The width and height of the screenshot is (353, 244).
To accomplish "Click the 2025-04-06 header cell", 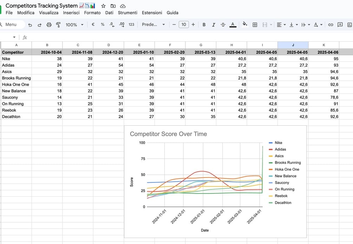I will pyautogui.click(x=324, y=52).
